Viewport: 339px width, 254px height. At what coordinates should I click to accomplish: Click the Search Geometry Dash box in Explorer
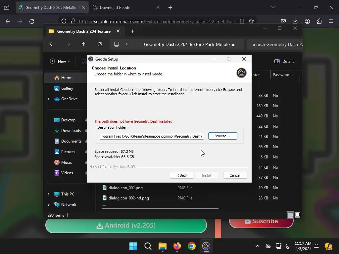[x=274, y=44]
